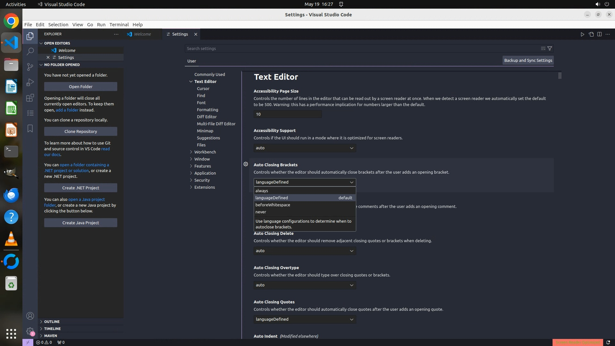This screenshot has height=346, width=615.
Task: Open Source Control view icon
Action: tap(30, 67)
